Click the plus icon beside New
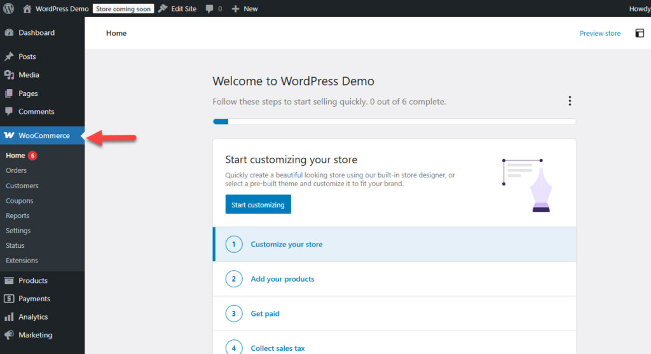 tap(235, 9)
